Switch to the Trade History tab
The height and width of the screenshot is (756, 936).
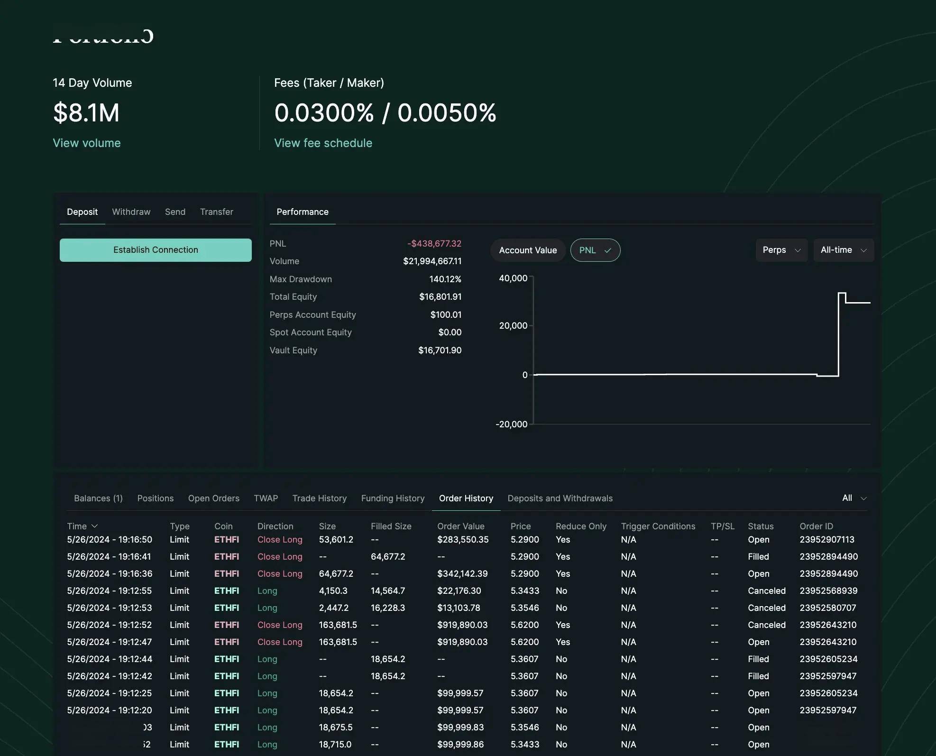click(319, 498)
